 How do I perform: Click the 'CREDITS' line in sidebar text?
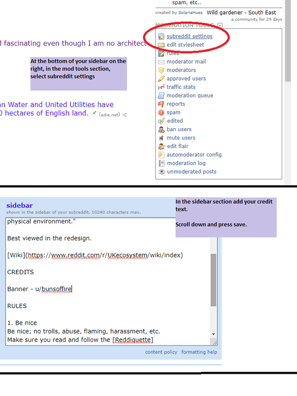[x=20, y=272]
